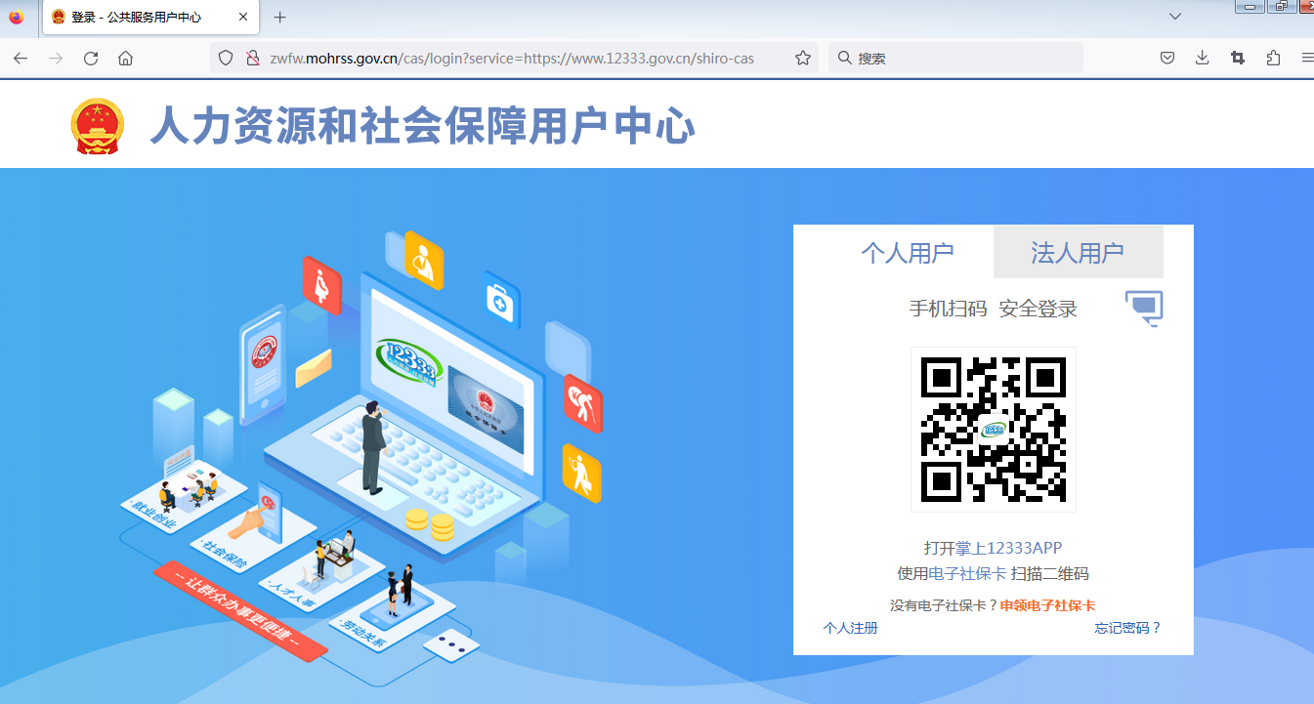Close the 登录 - 公共服务用户中心 tab

coord(242,18)
